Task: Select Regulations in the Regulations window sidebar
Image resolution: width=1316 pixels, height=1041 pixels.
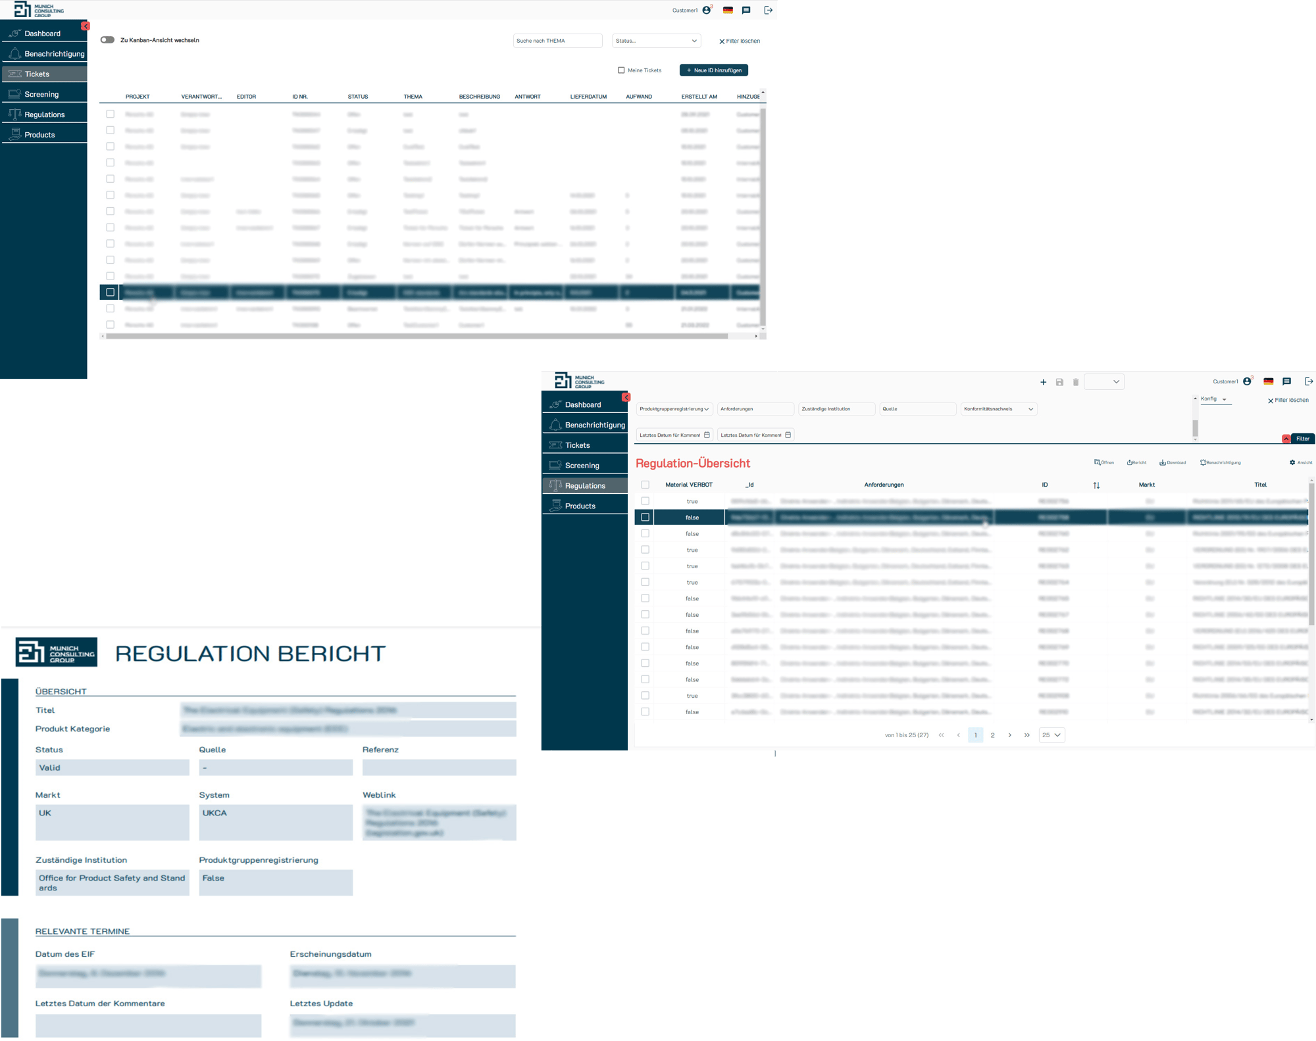Action: click(x=584, y=486)
